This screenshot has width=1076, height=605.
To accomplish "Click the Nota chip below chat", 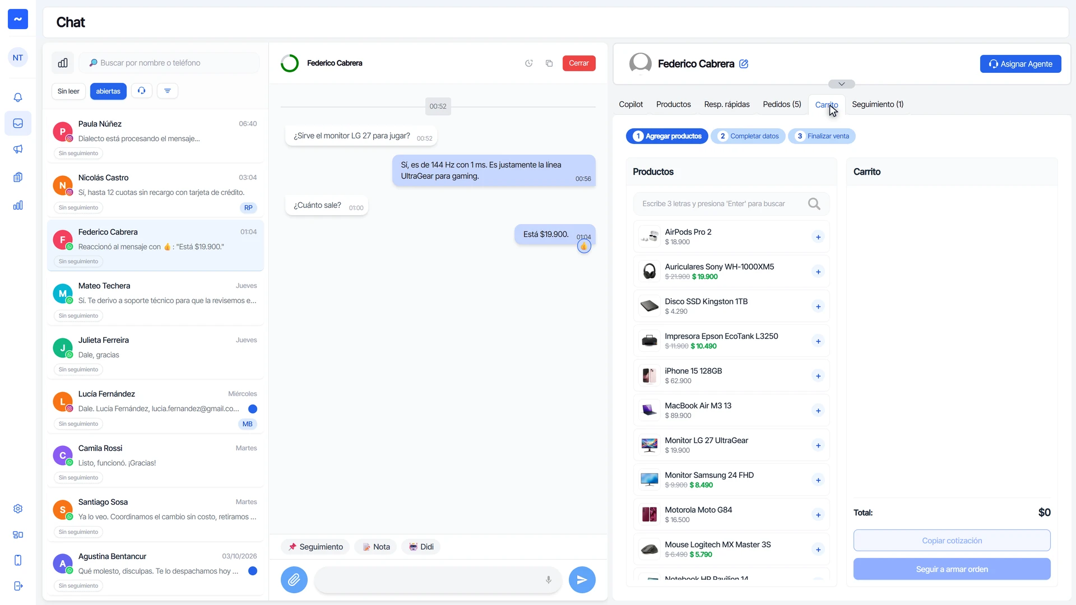I will click(x=376, y=547).
